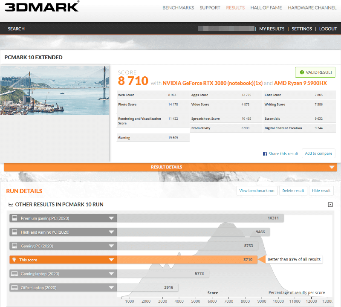Click the monitor icon beside Premium gaming PC
The image size is (341, 307).
point(14,218)
